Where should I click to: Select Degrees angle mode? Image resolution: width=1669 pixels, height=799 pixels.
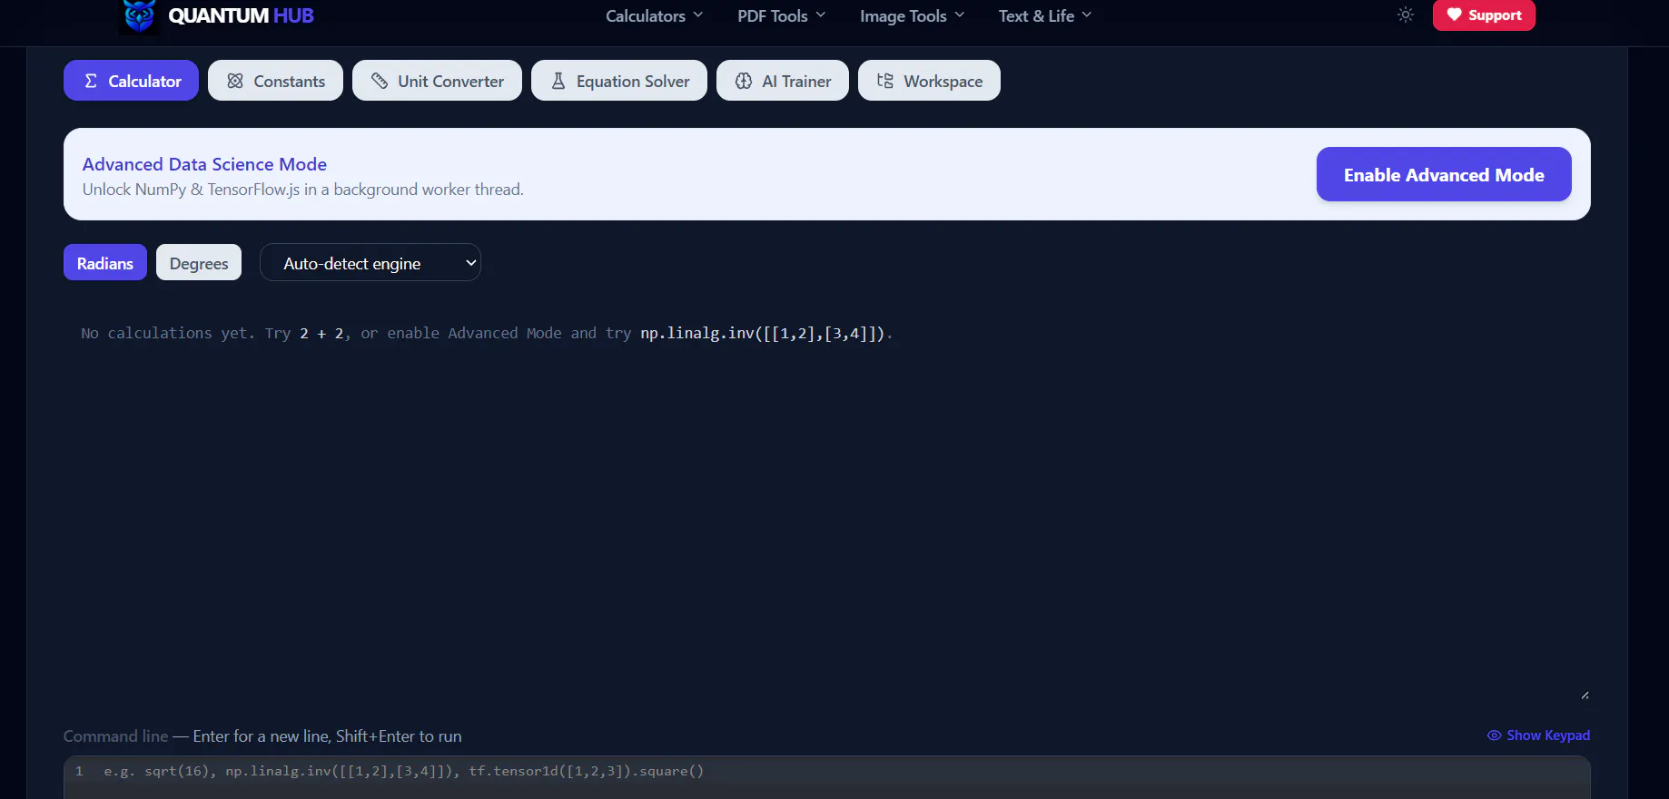pyautogui.click(x=199, y=262)
